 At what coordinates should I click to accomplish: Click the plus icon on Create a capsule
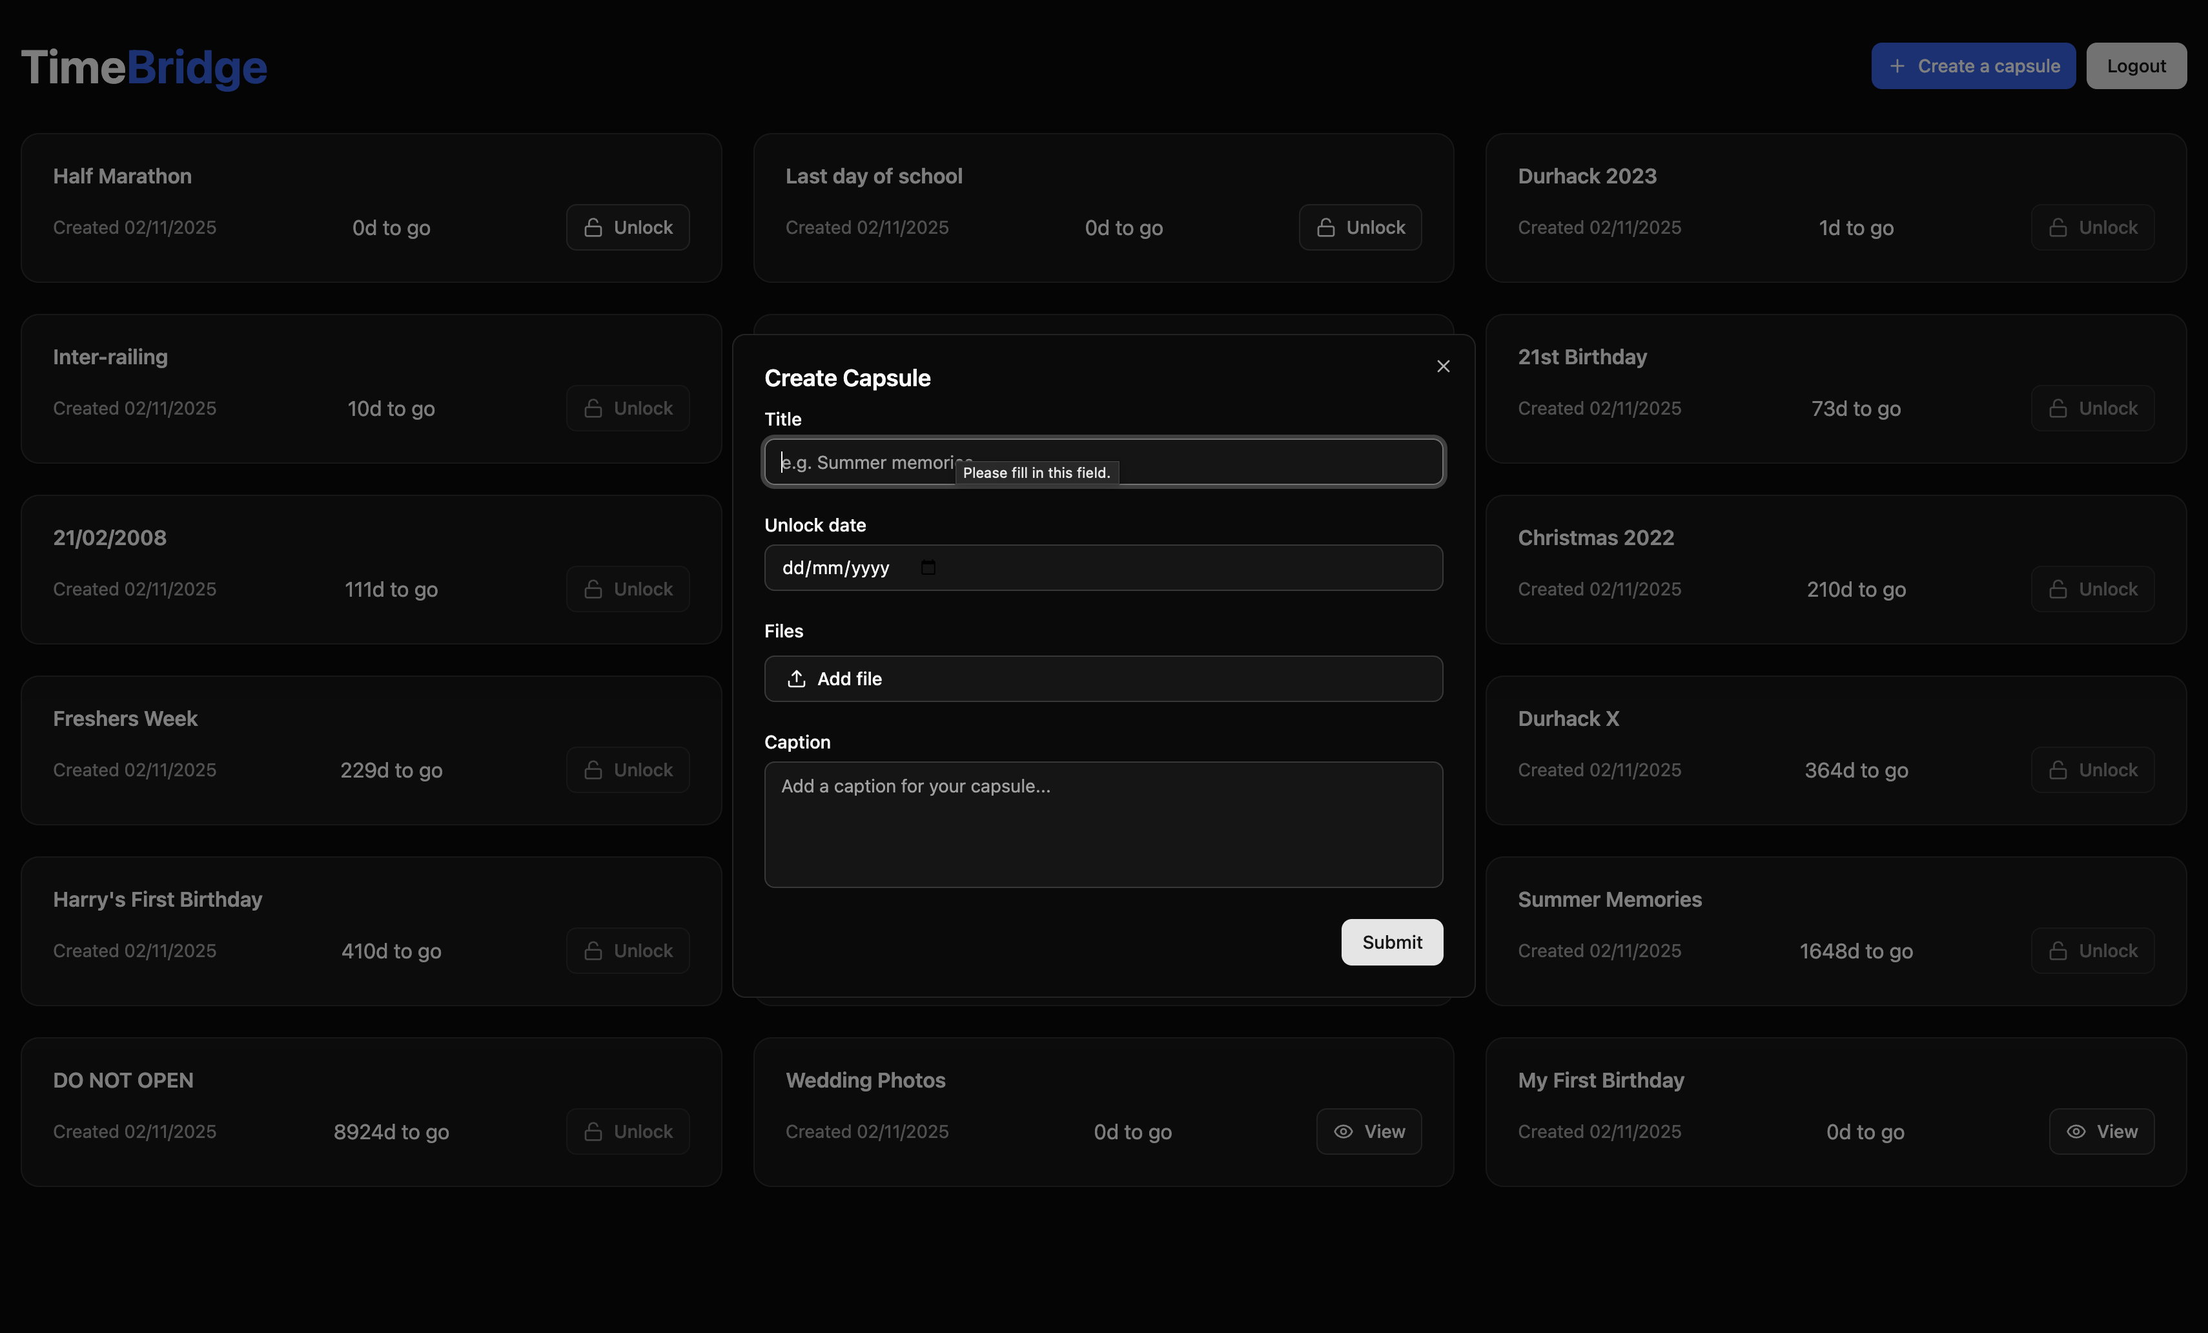pos(1897,67)
